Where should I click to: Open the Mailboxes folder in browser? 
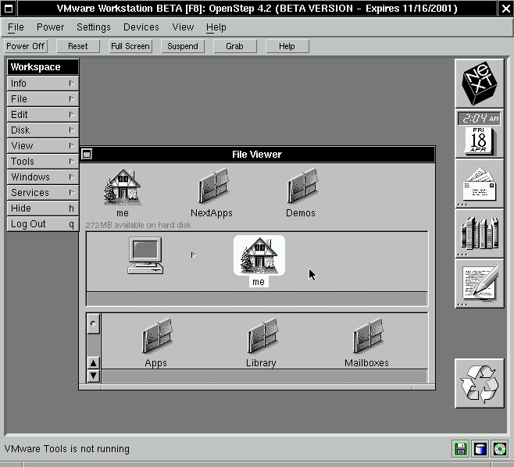[366, 338]
